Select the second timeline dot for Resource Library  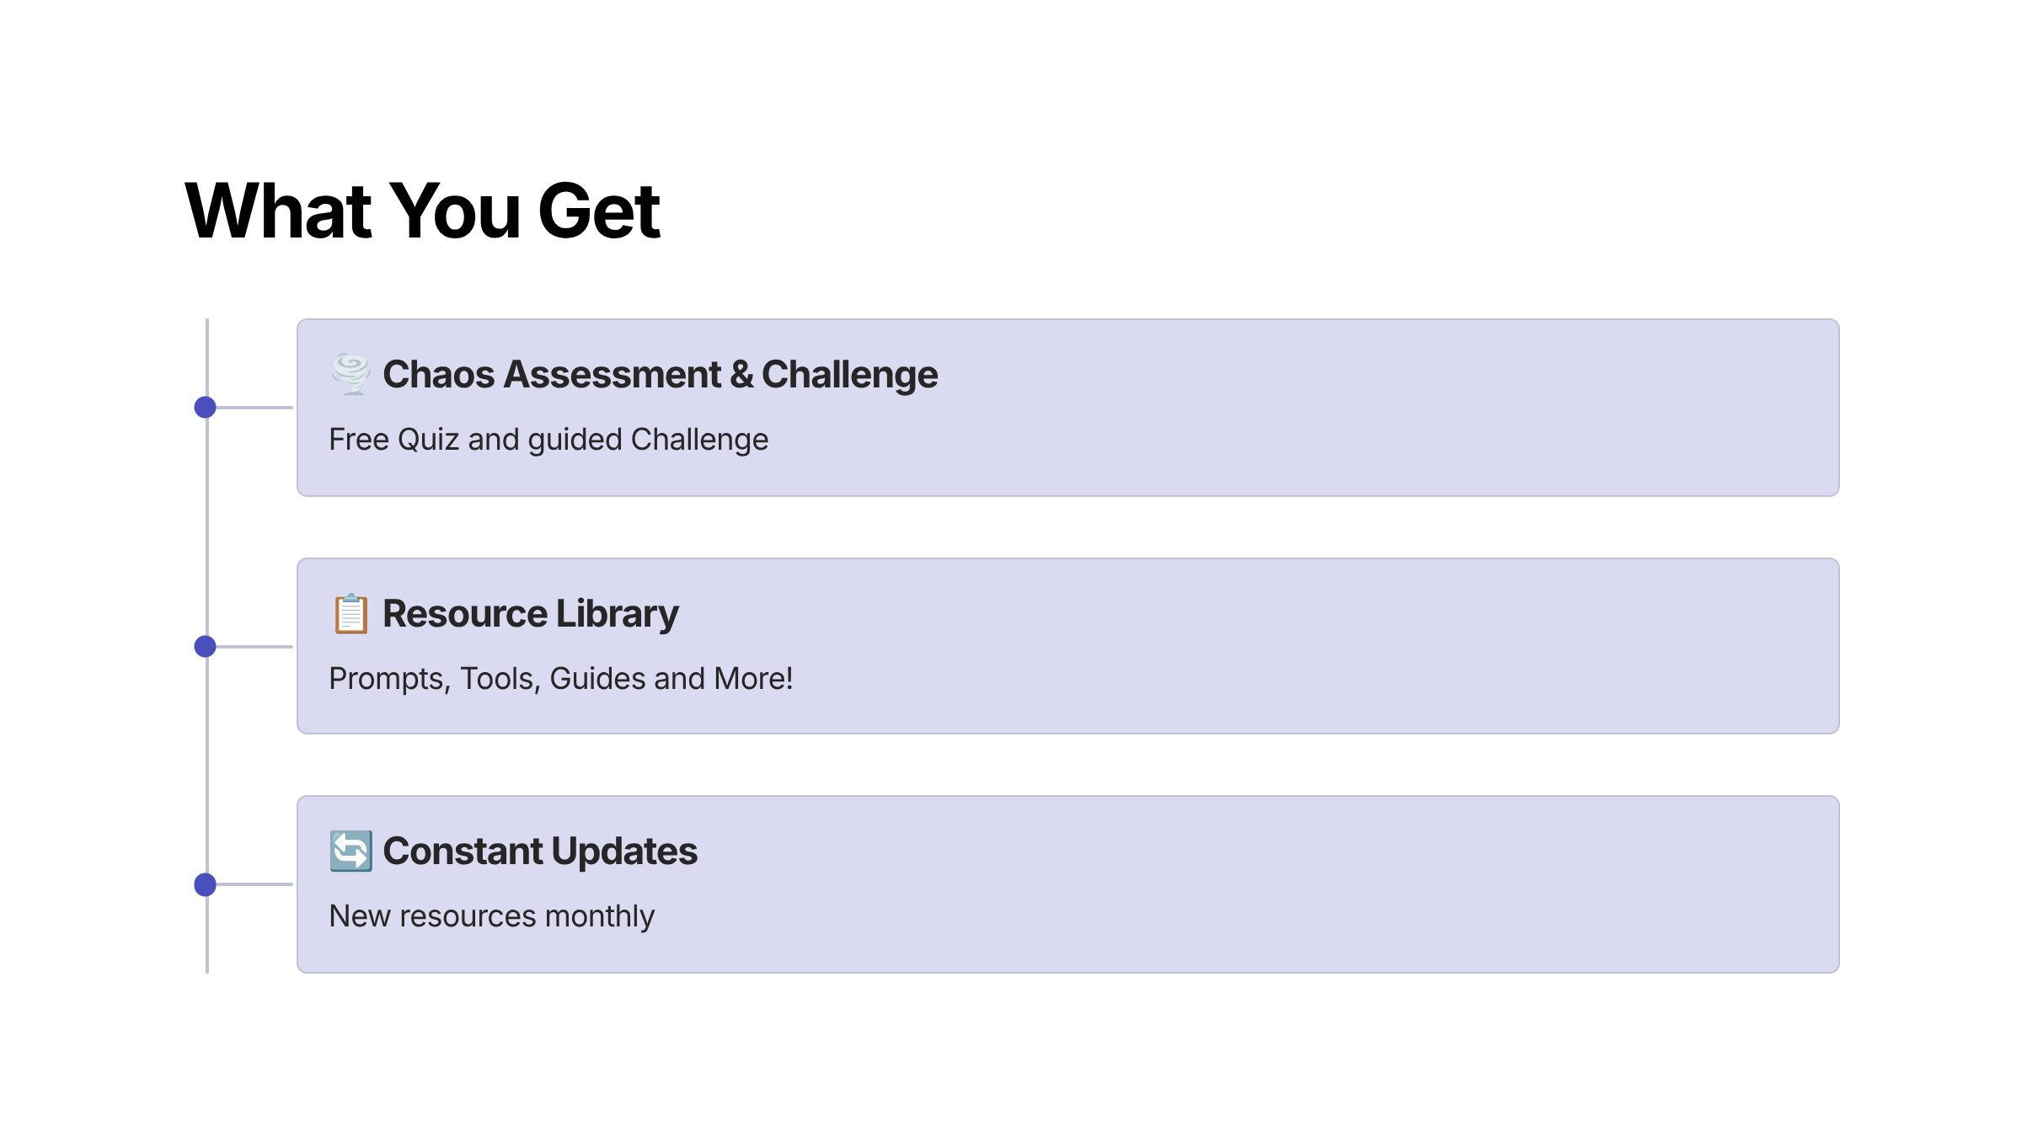[x=205, y=647]
